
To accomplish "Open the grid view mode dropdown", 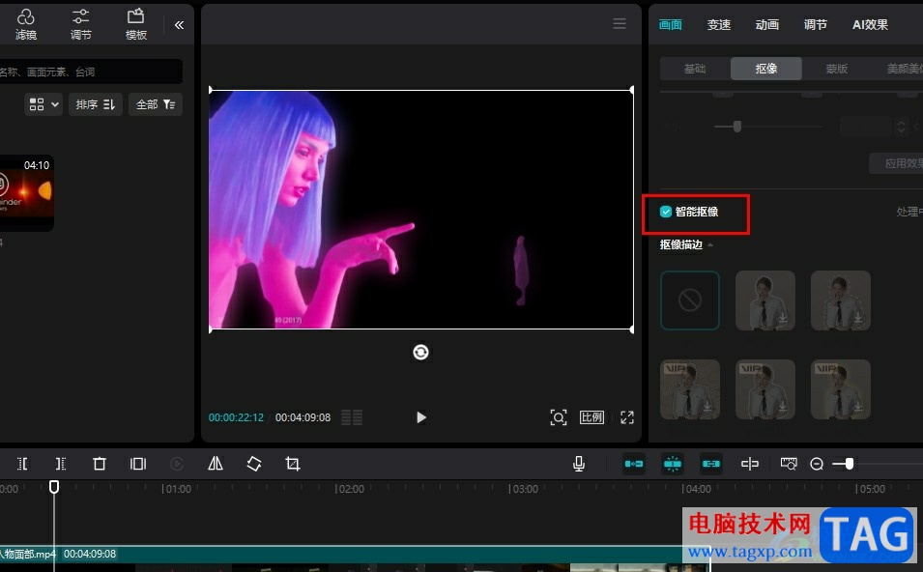I will coord(44,104).
